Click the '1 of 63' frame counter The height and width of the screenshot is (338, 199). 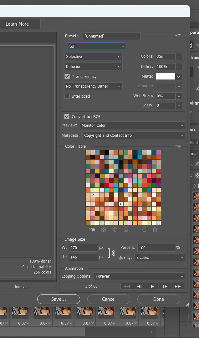click(91, 286)
